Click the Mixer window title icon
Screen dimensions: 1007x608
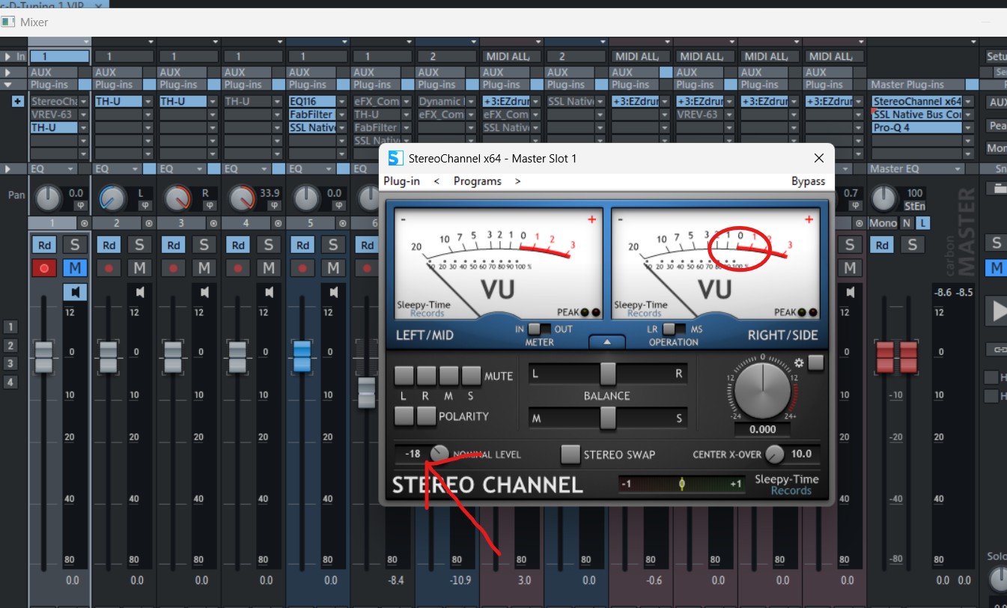[x=8, y=22]
